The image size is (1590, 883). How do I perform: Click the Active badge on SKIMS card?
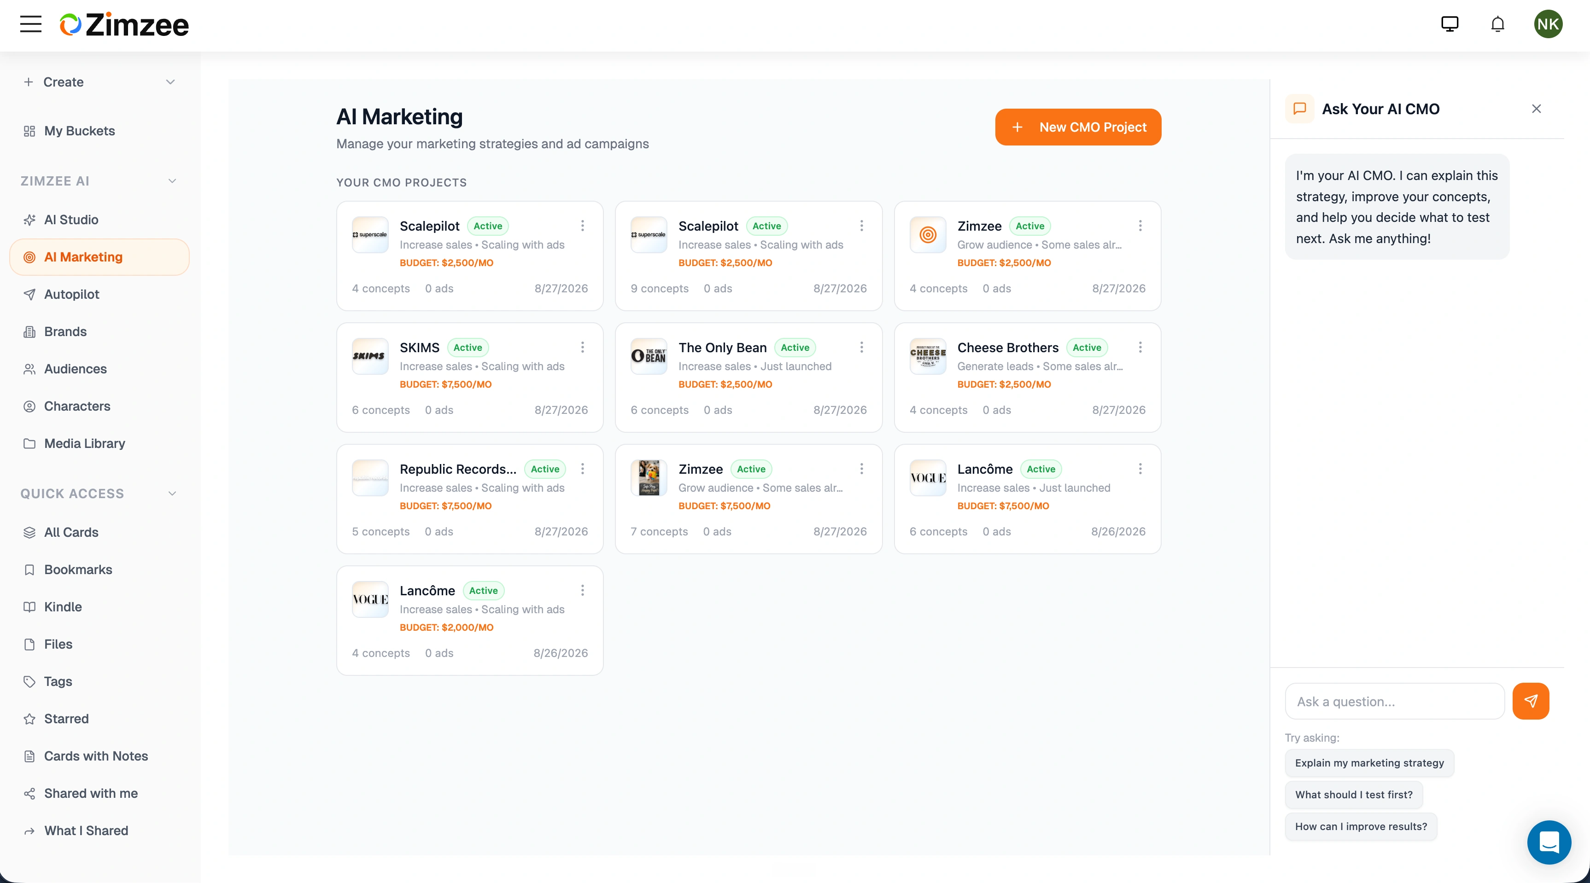(467, 348)
